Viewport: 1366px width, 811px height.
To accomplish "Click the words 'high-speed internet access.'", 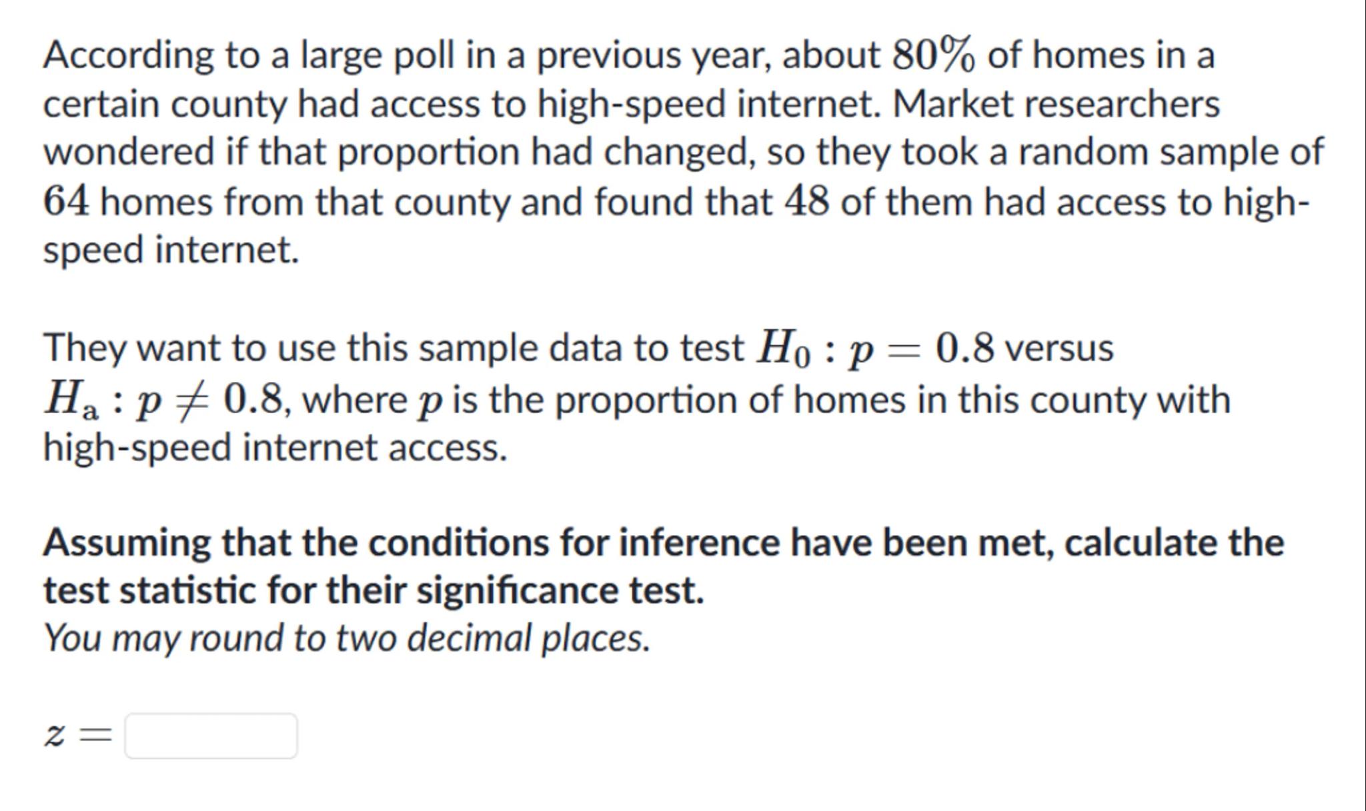I will [x=275, y=447].
